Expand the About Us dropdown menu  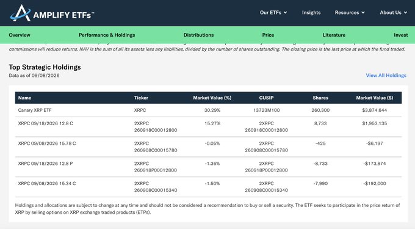click(393, 12)
